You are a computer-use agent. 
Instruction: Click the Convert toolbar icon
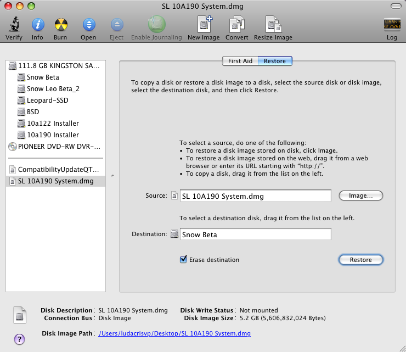click(x=237, y=24)
